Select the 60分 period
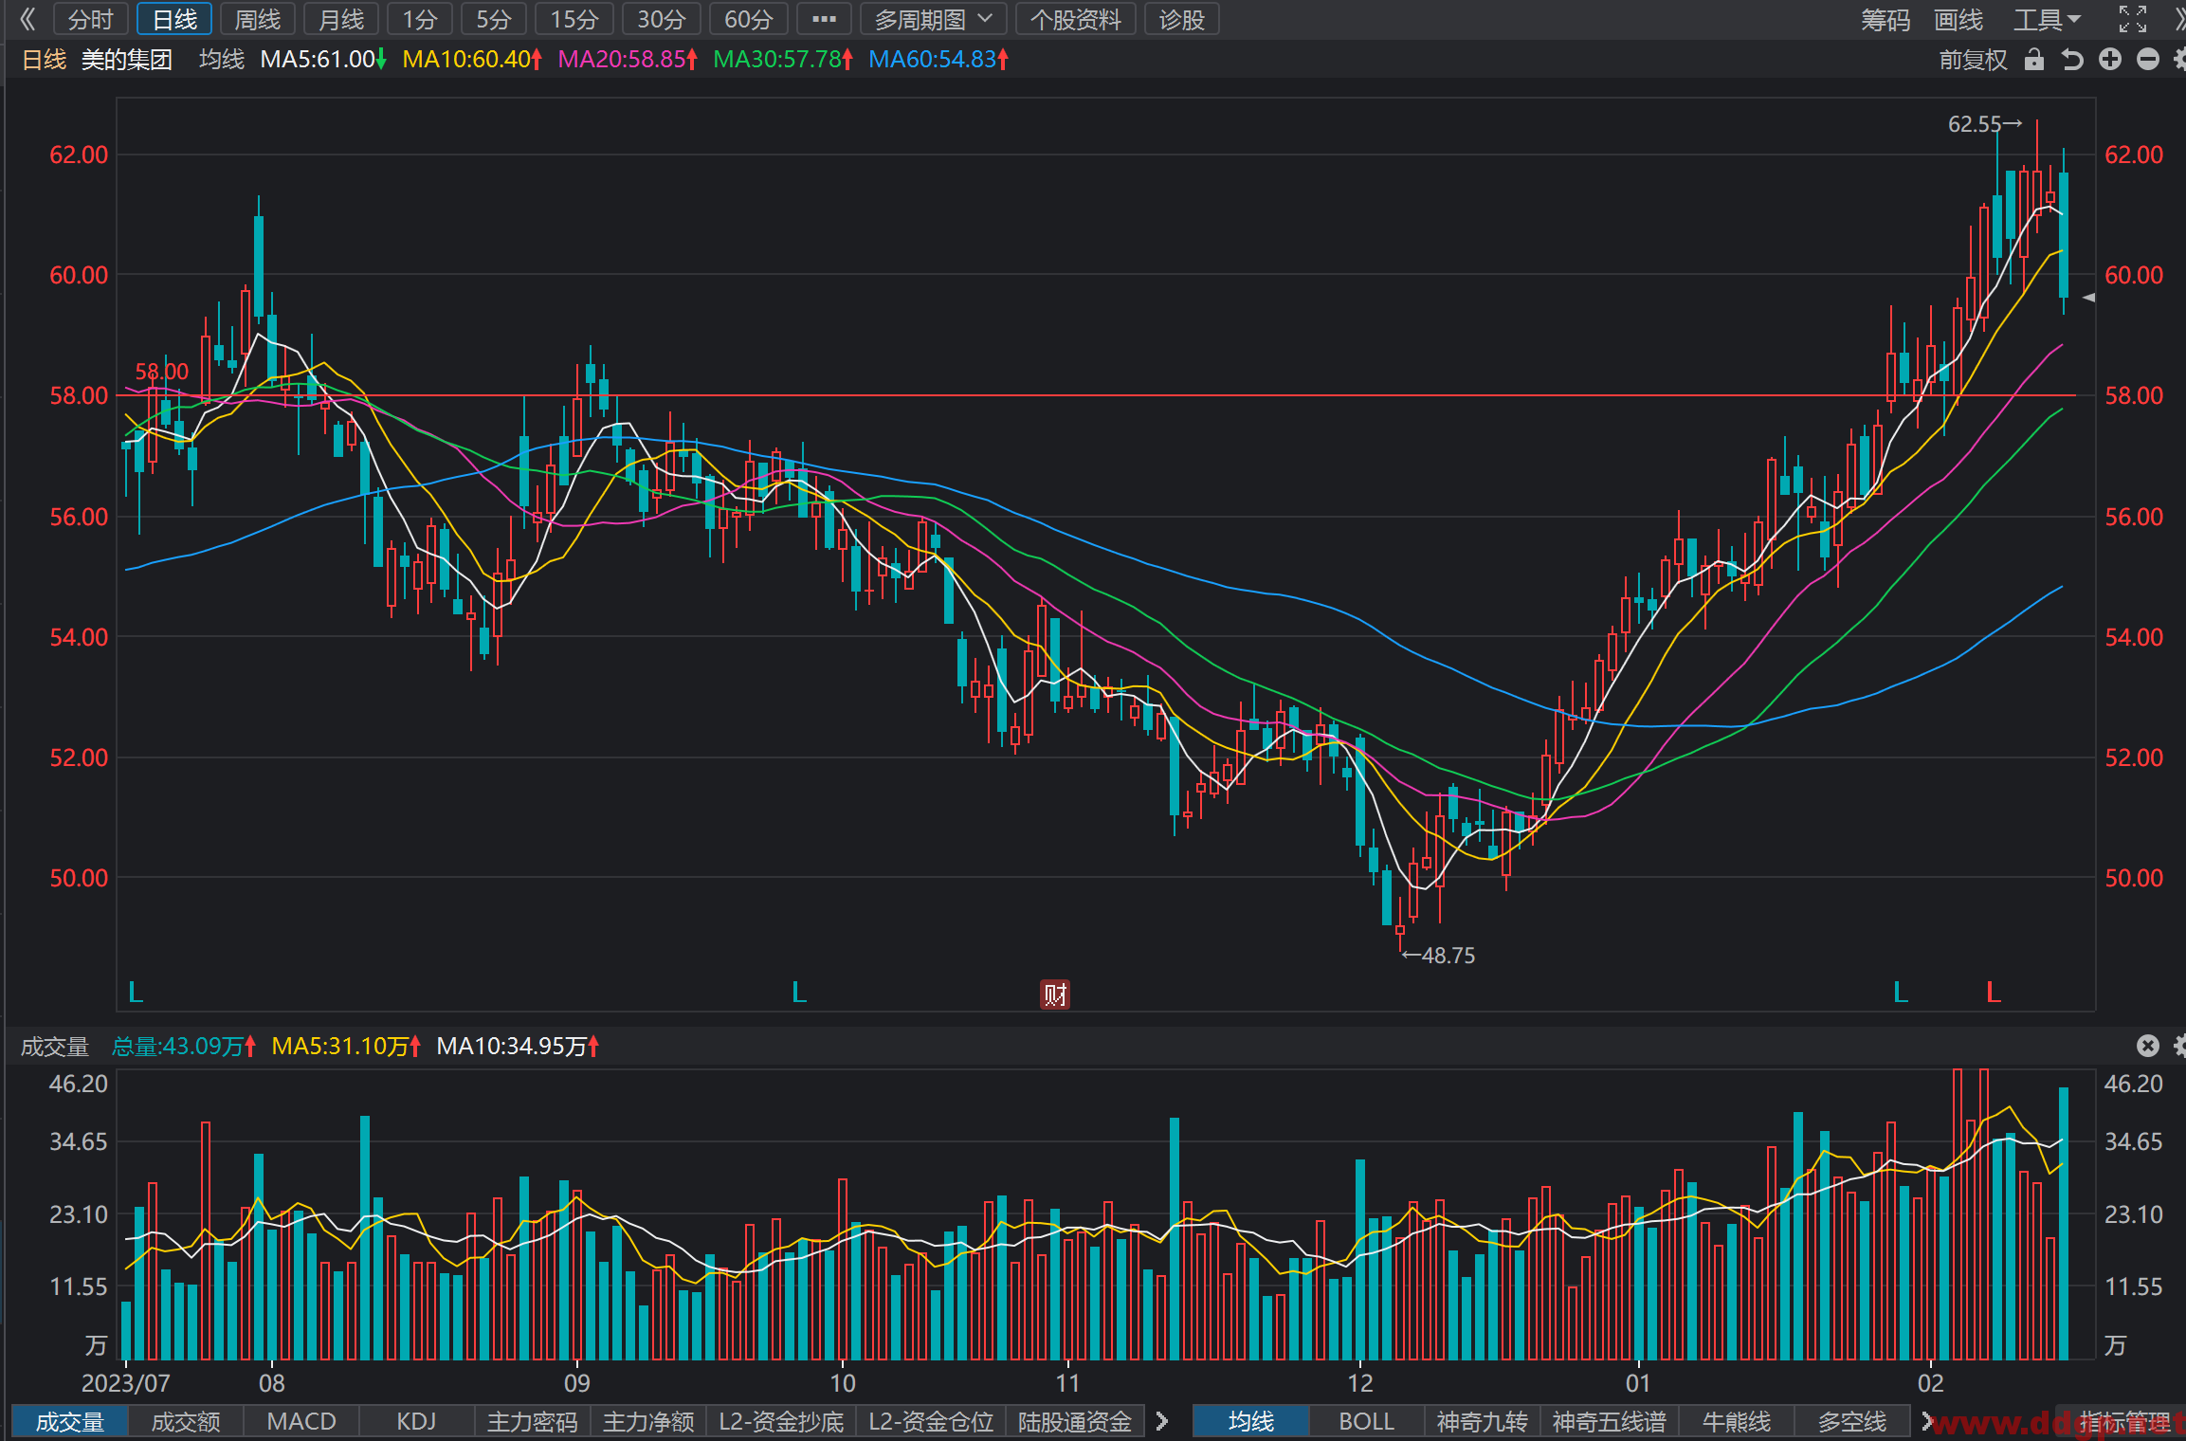The image size is (2186, 1441). coord(749,19)
